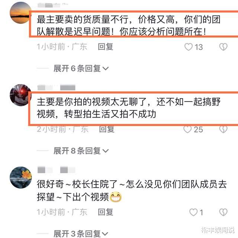Viewport: 238px width, 238px height.
Task: Dislike the boring videos comment
Action: coord(223,129)
